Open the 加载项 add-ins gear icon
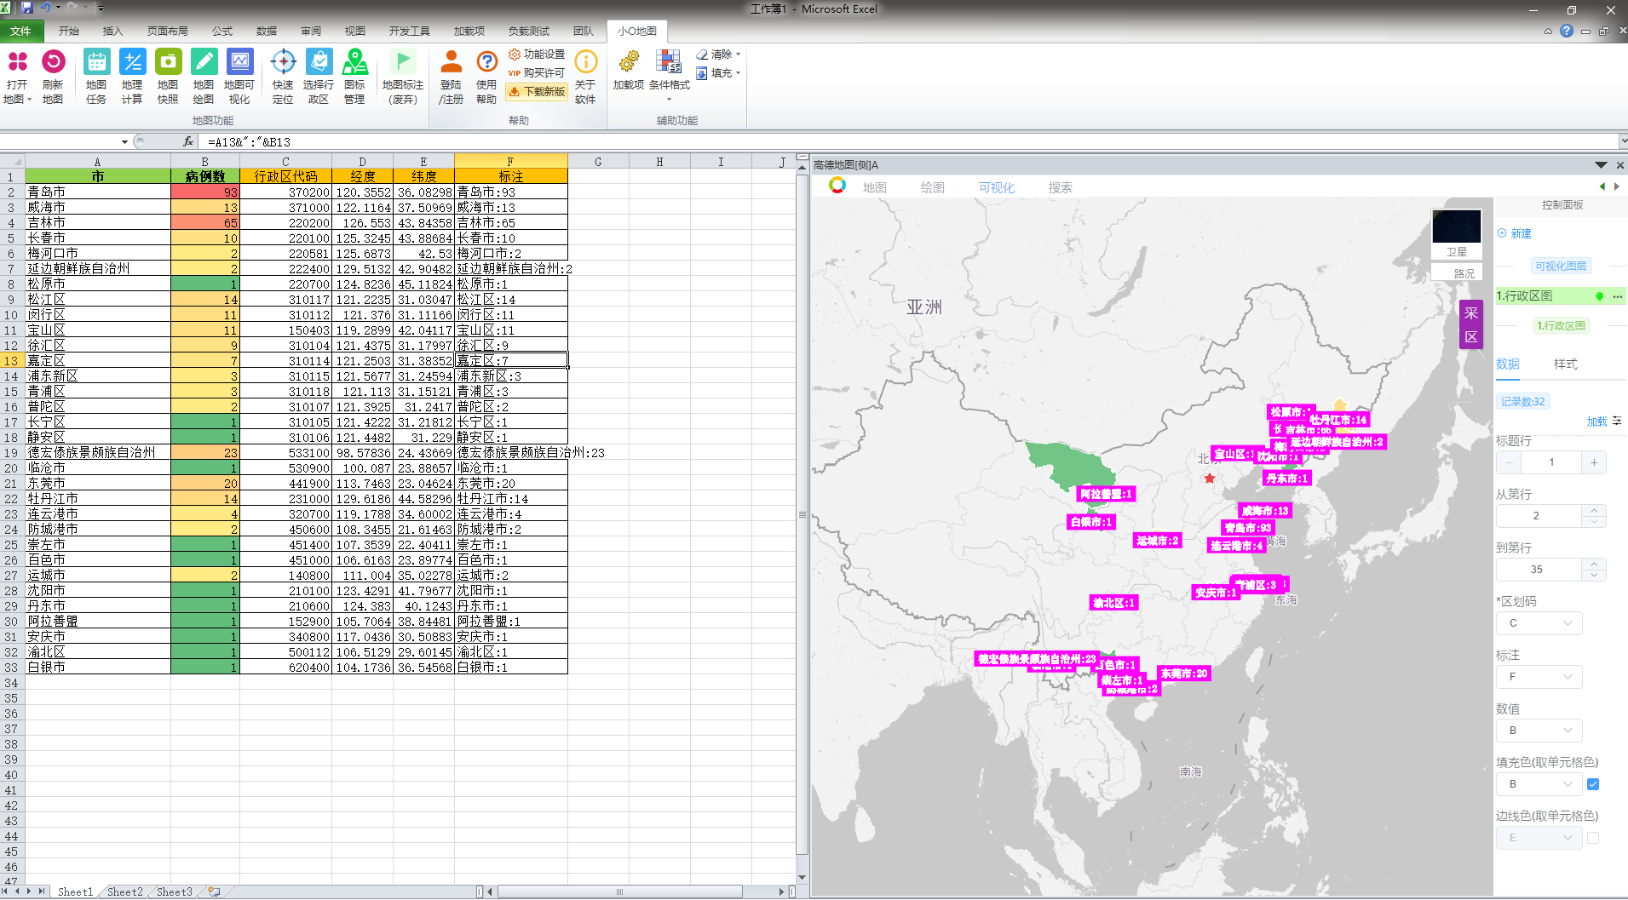Screen dimensions: 1628x900 coord(629,63)
